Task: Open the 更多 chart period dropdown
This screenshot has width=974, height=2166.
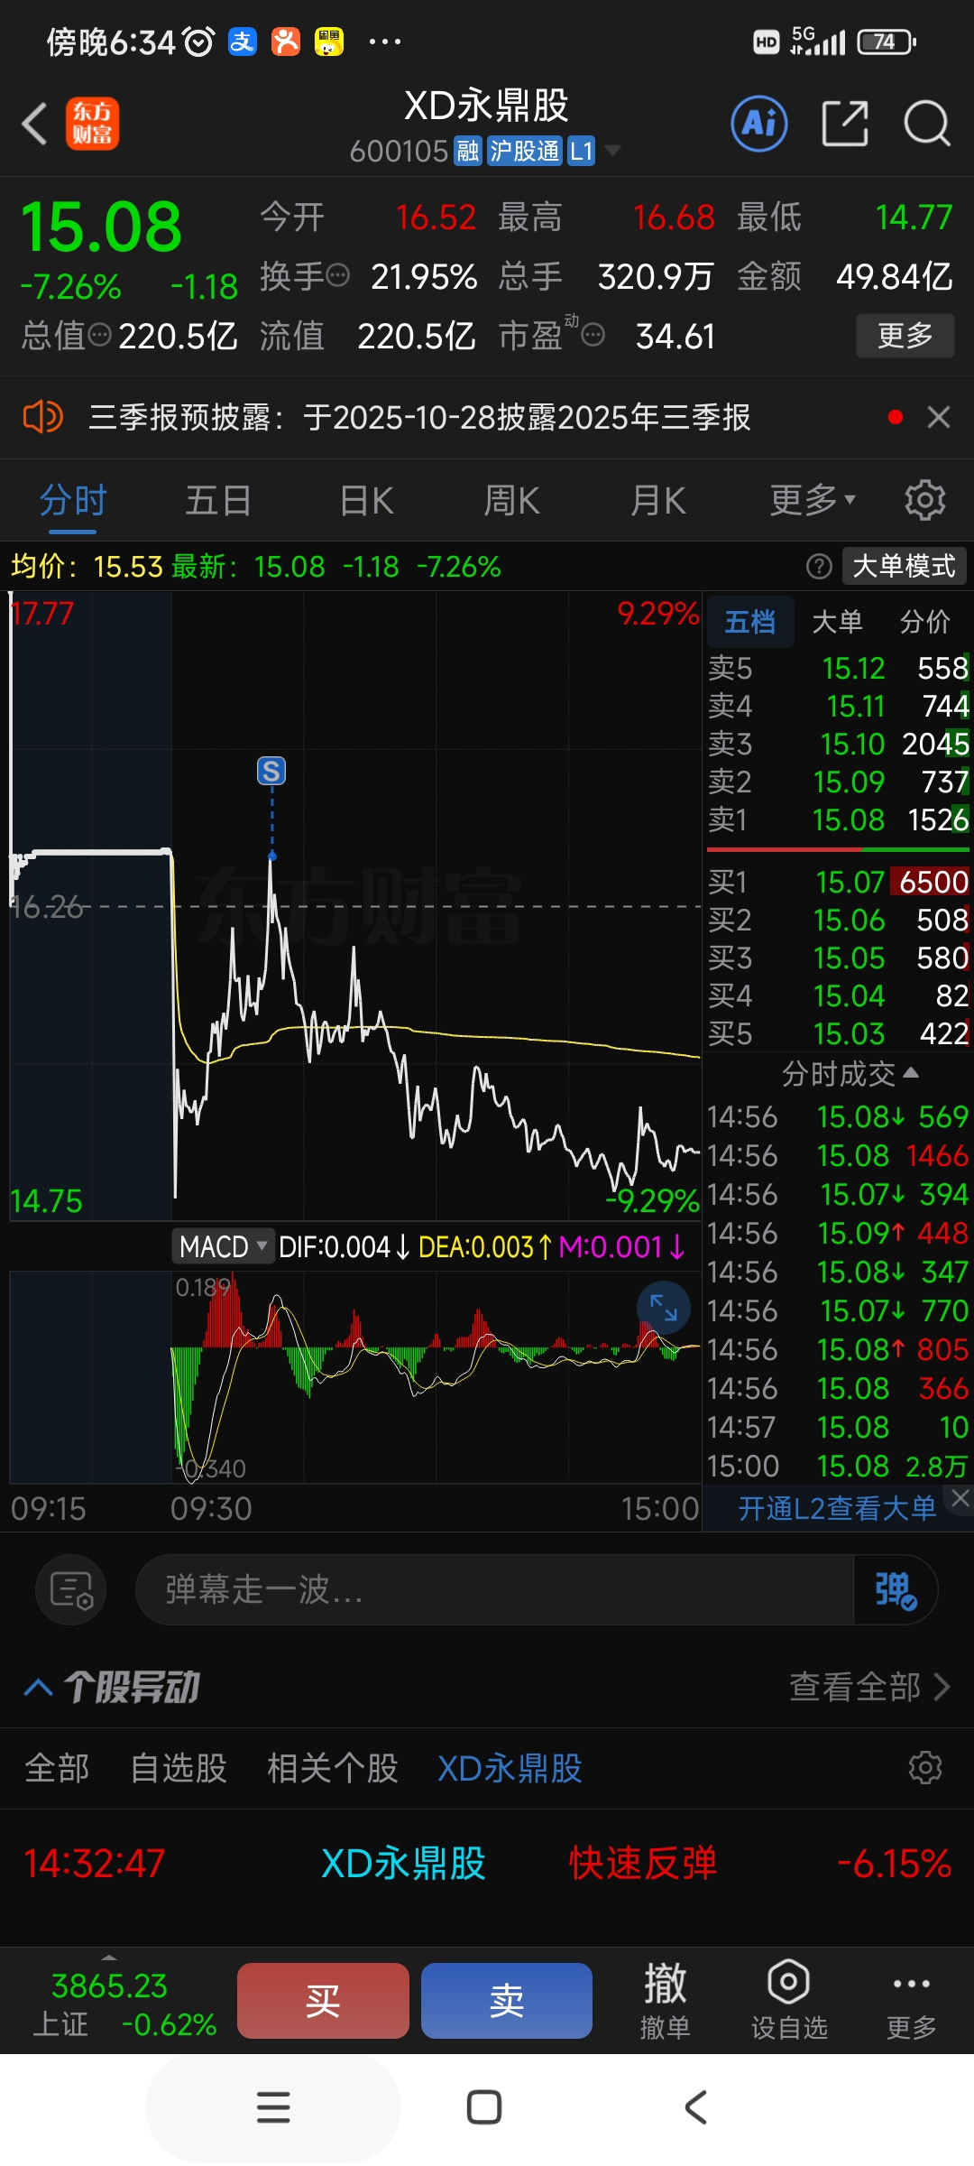Action: tap(813, 499)
